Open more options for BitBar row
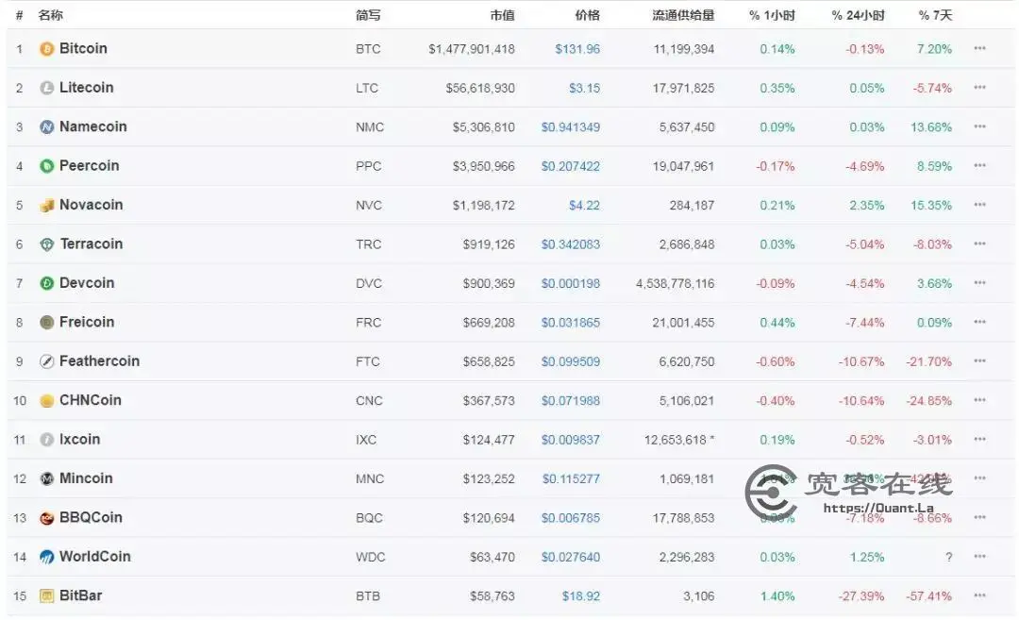The image size is (1019, 620). 980,595
